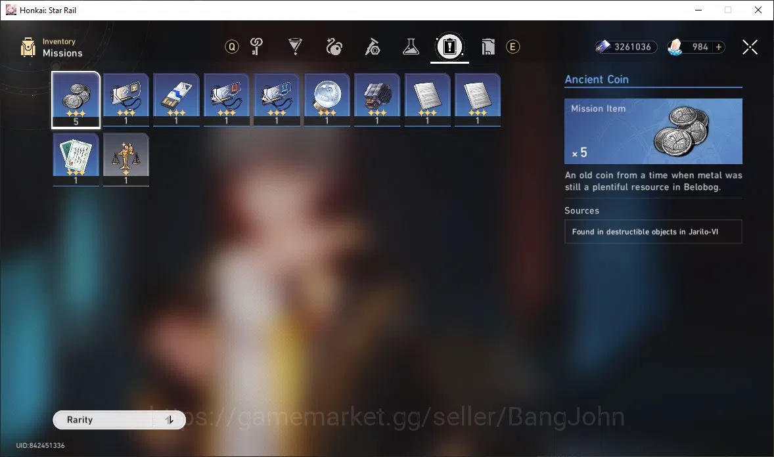Click the Ancient Coin title in details panel
The height and width of the screenshot is (457, 774).
[x=597, y=79]
